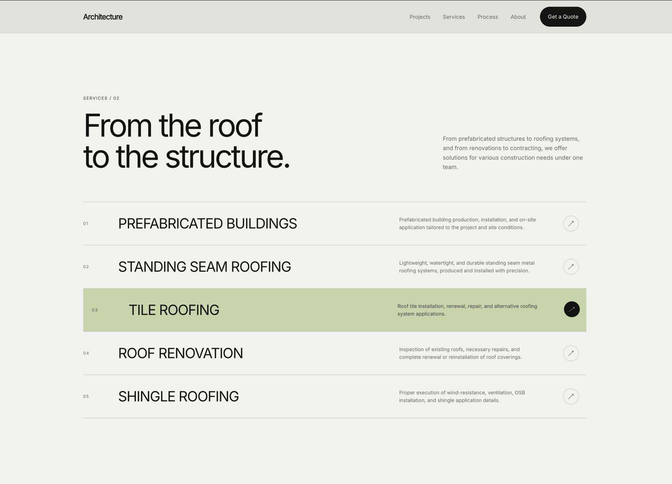Click the row number "03"
This screenshot has width=672, height=484.
(x=95, y=310)
